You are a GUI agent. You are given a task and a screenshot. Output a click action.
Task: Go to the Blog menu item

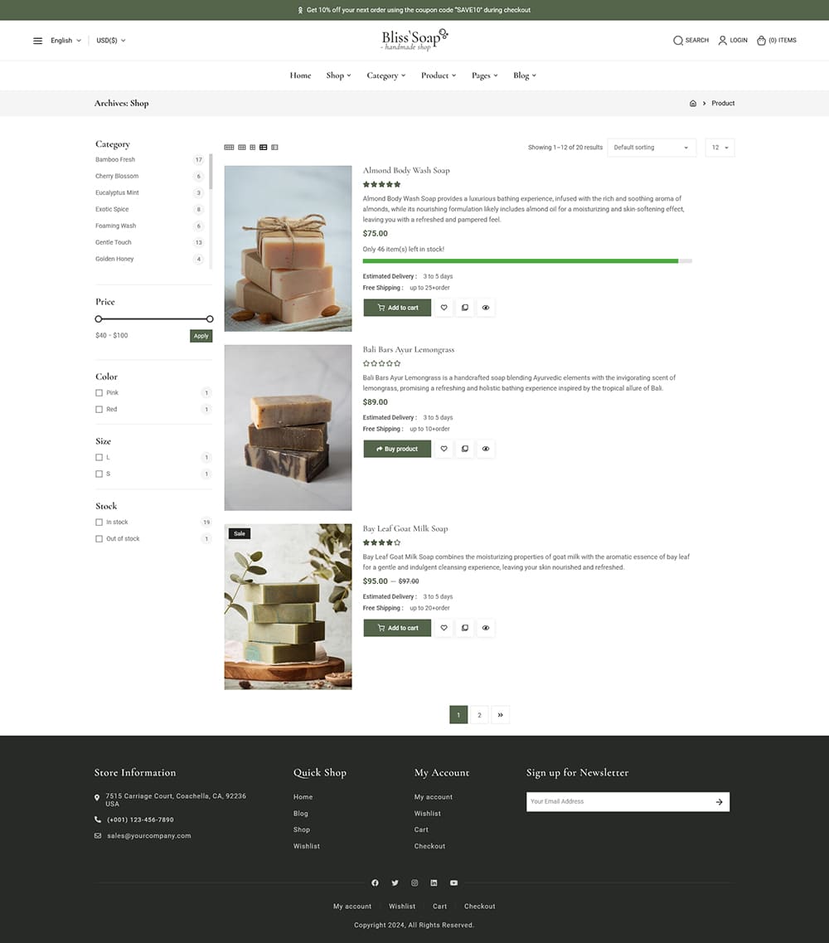click(522, 75)
